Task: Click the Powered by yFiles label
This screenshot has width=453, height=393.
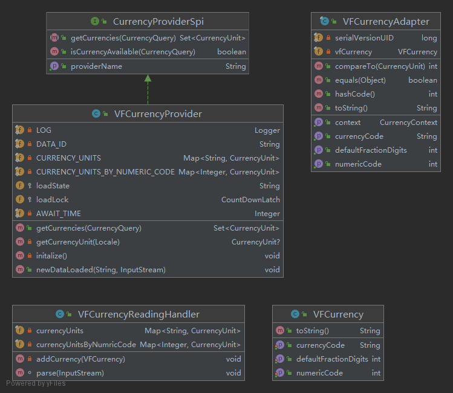Action: coord(36,383)
